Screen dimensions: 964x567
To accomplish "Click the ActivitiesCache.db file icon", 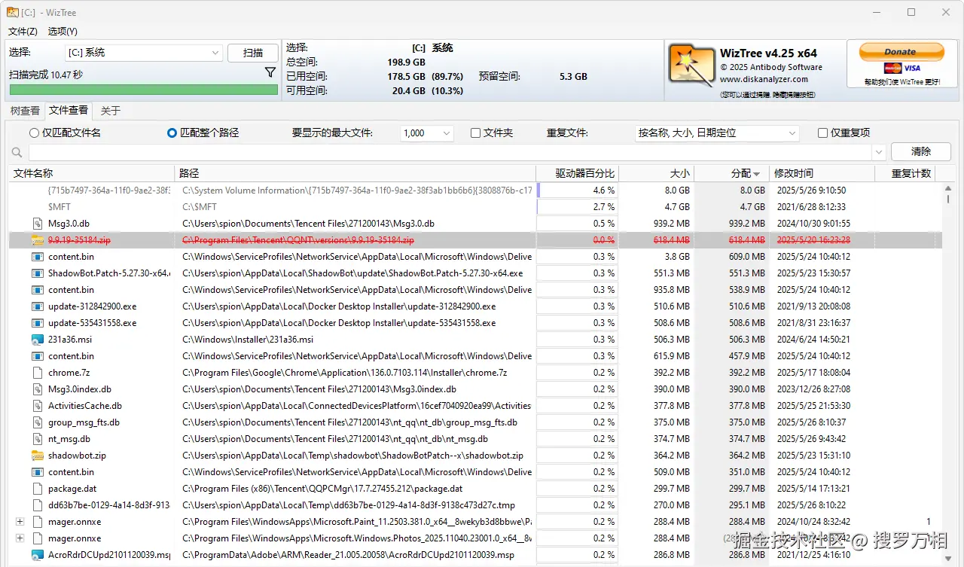I will pos(38,406).
